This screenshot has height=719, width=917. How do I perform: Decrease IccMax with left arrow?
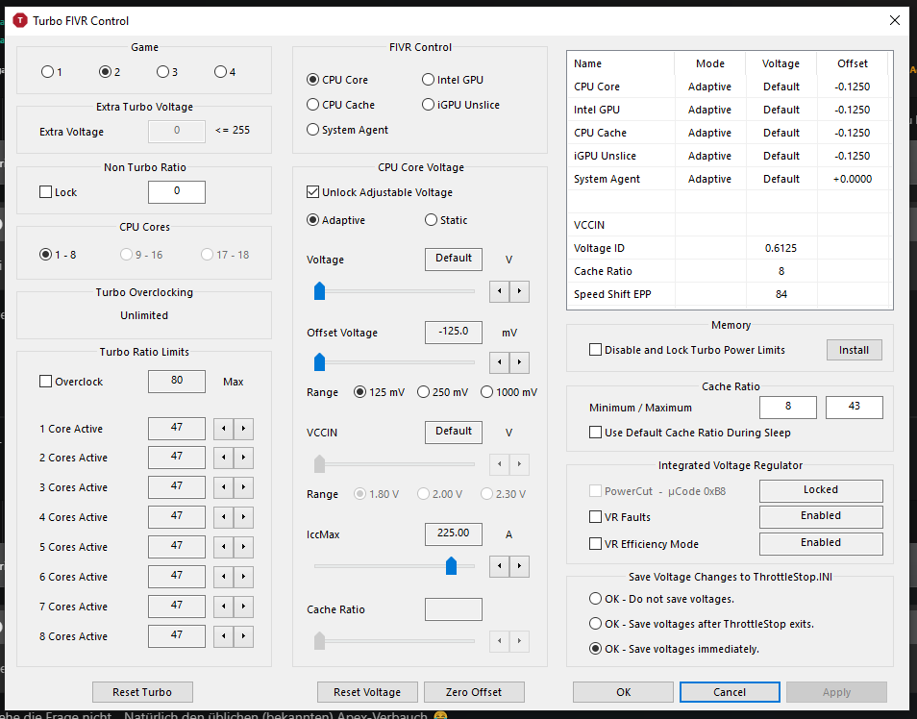500,566
